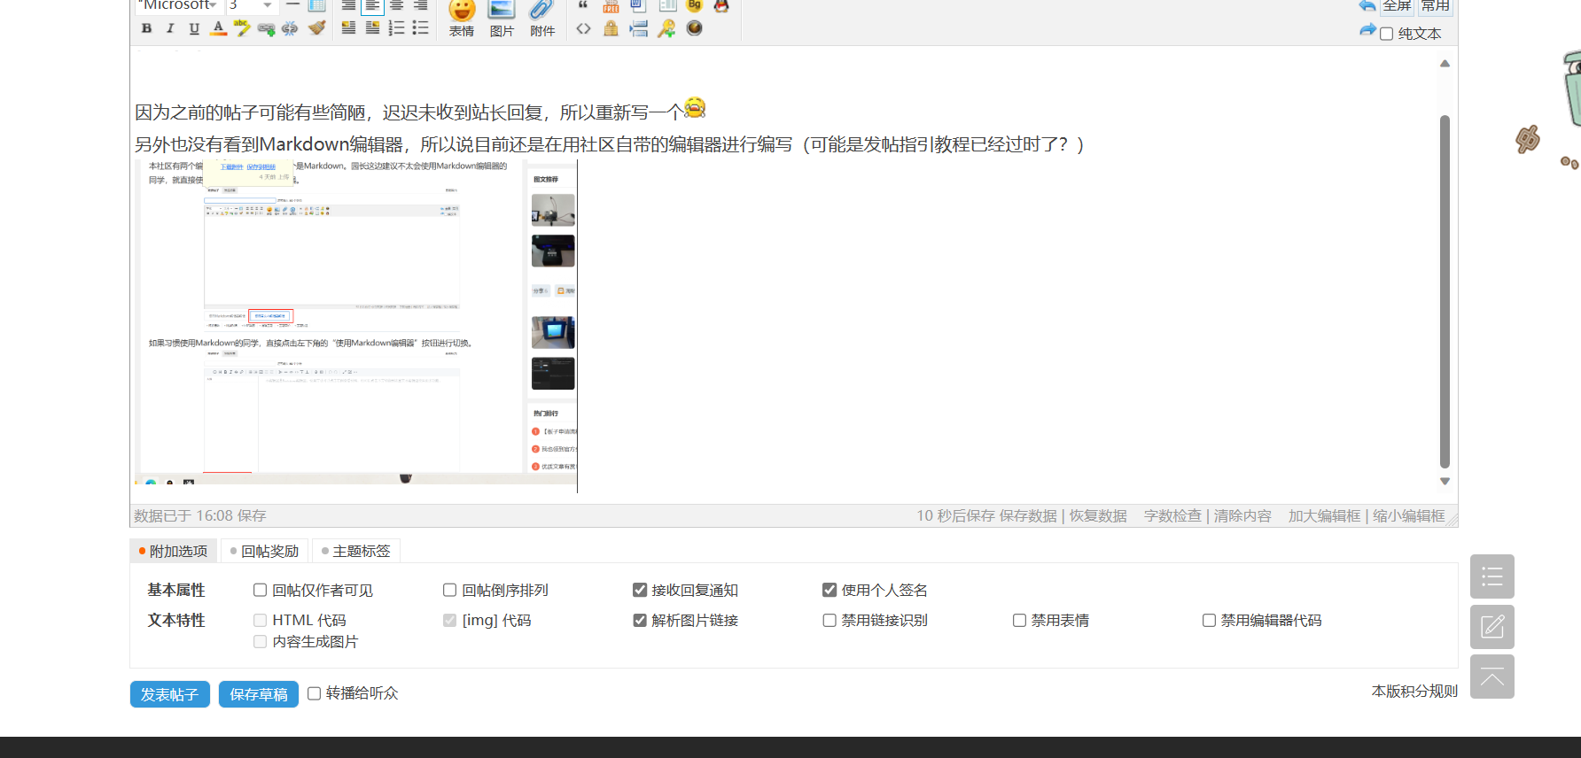Enable 禁用链接识别 checkbox
The image size is (1581, 758).
tap(829, 620)
